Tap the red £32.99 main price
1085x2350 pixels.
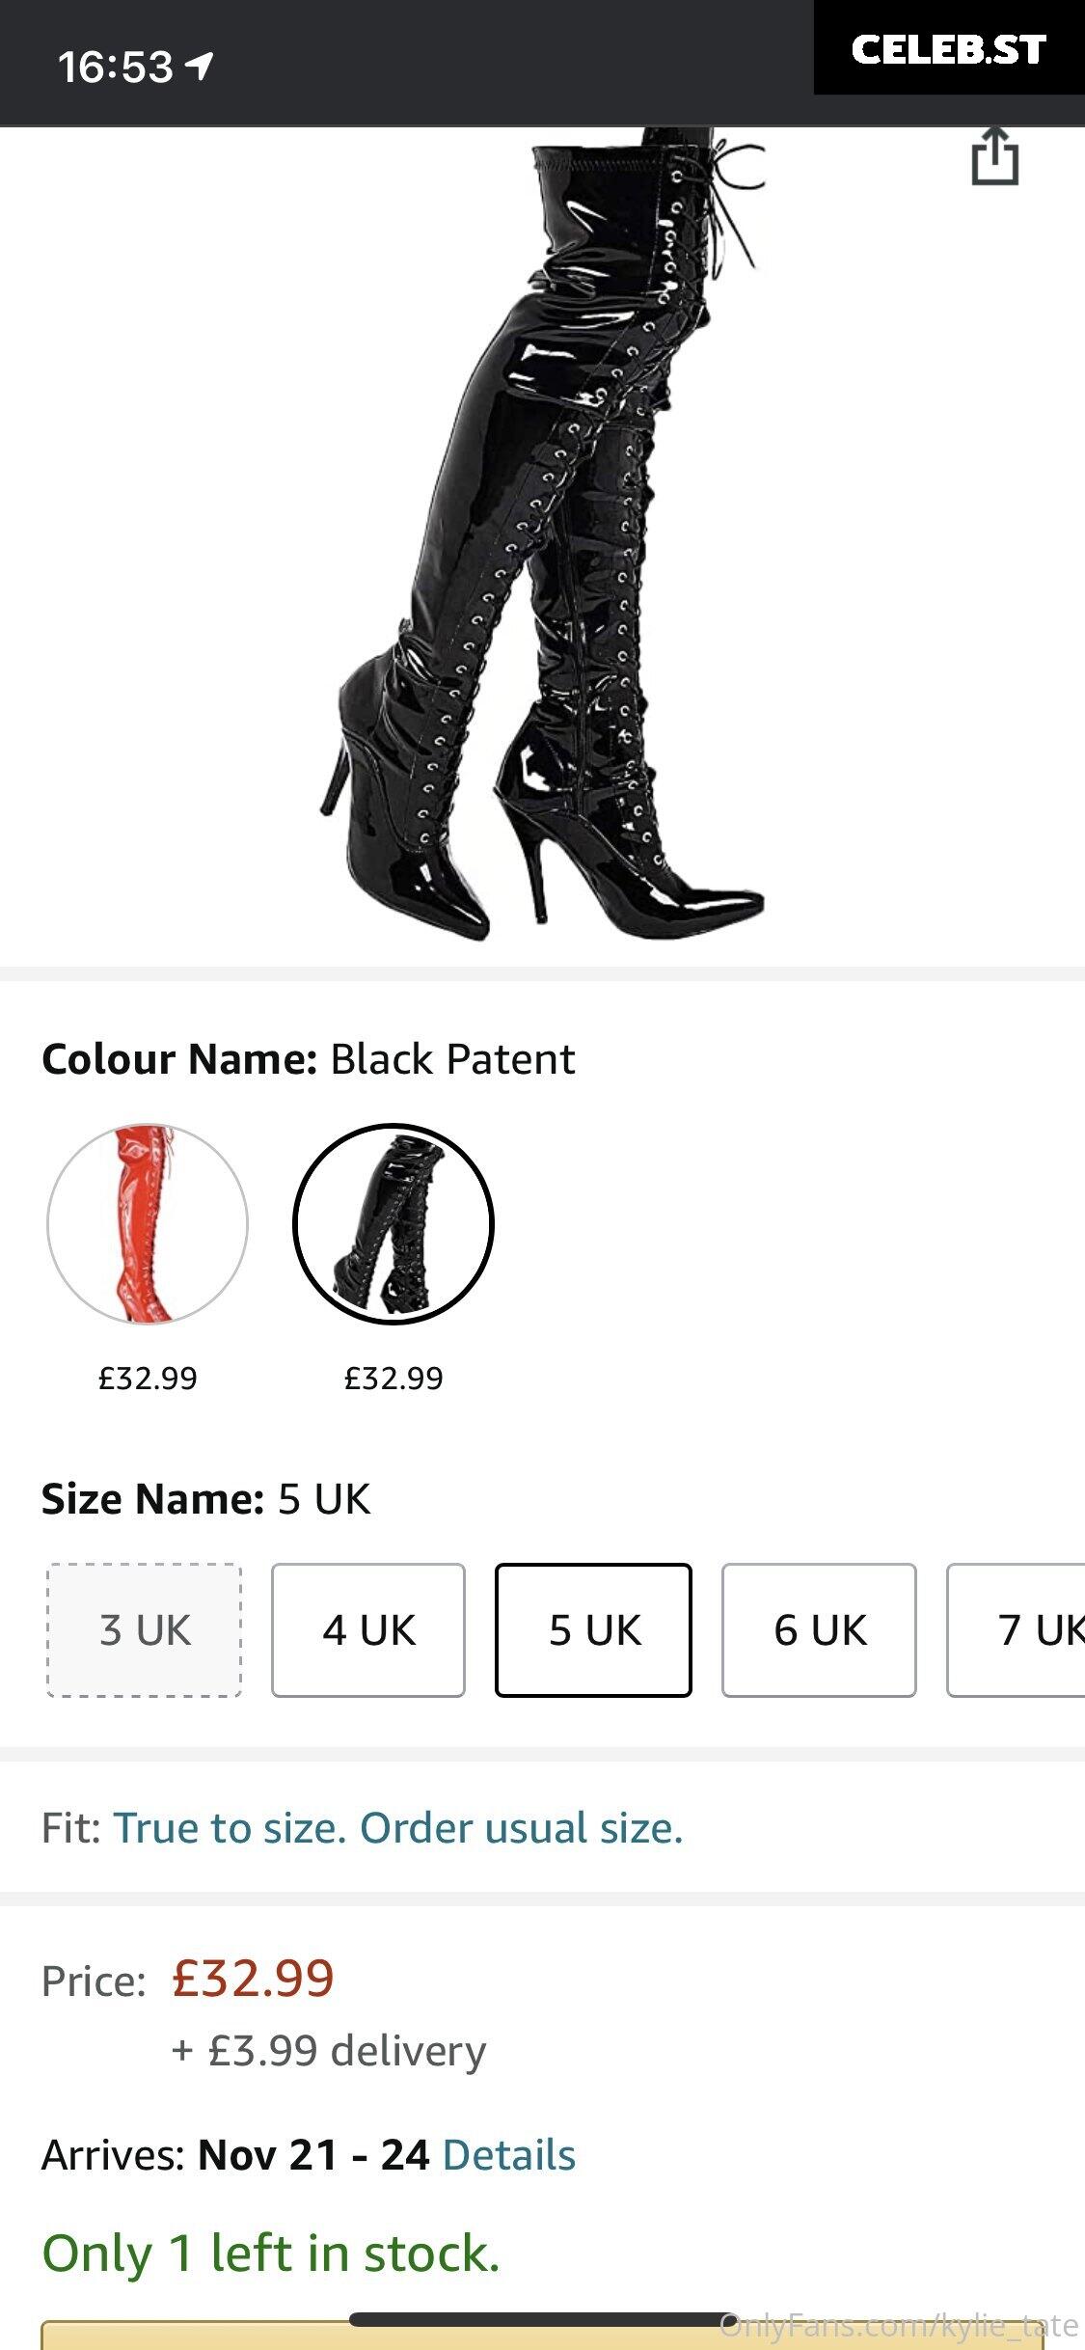tap(253, 1978)
